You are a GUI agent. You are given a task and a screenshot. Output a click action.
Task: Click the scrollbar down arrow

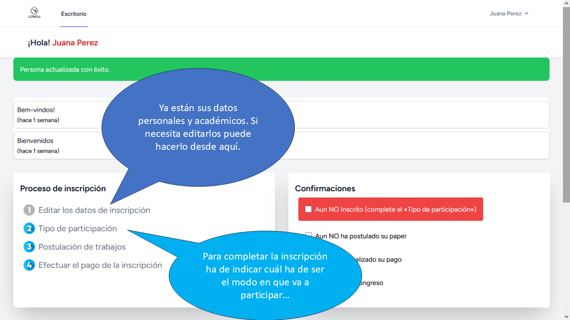[566, 316]
